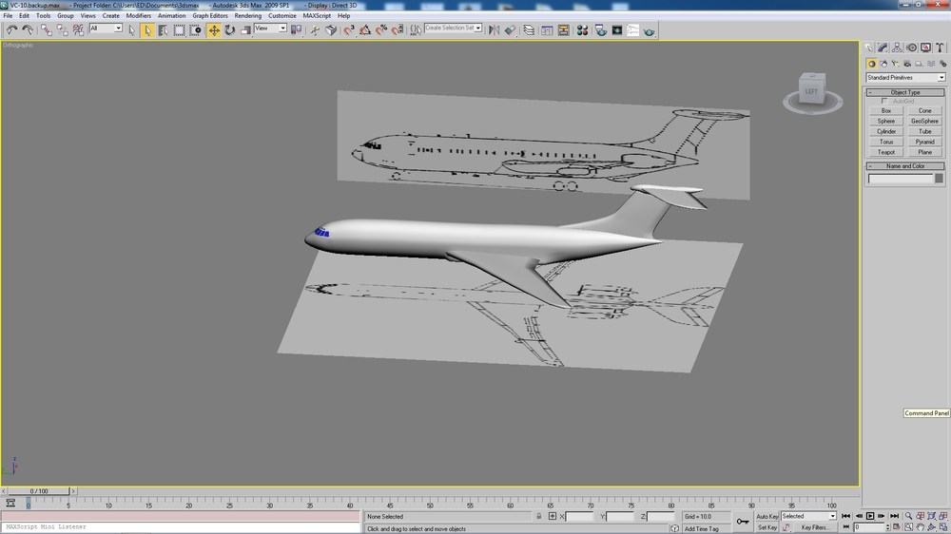Click the Mirror tool icon
951x534 pixels.
click(495, 29)
